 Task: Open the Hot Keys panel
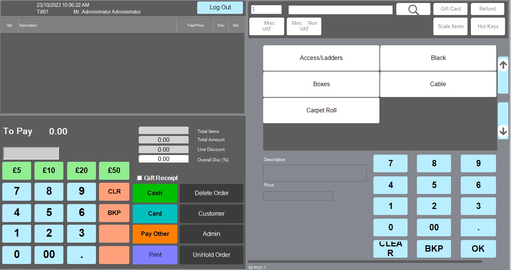(x=488, y=27)
